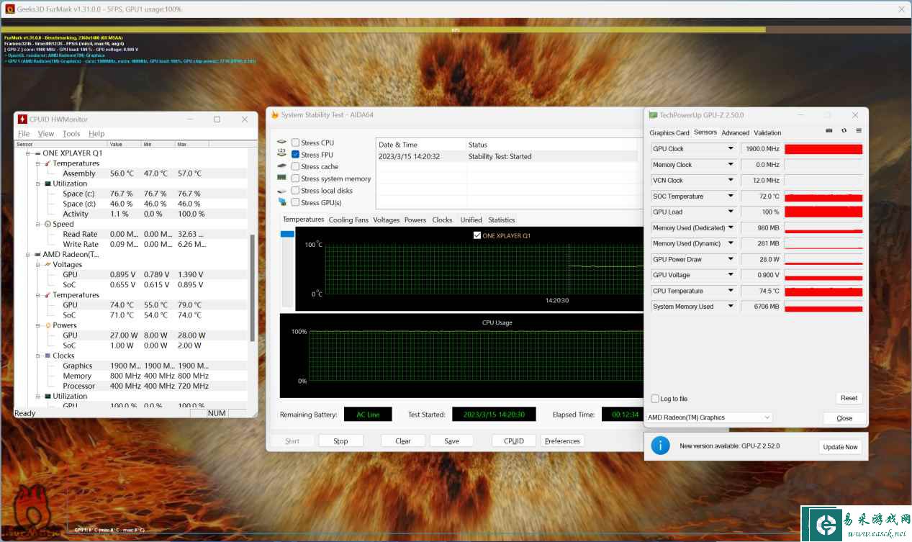Click 123 icon beside Stress FPU

(x=281, y=154)
